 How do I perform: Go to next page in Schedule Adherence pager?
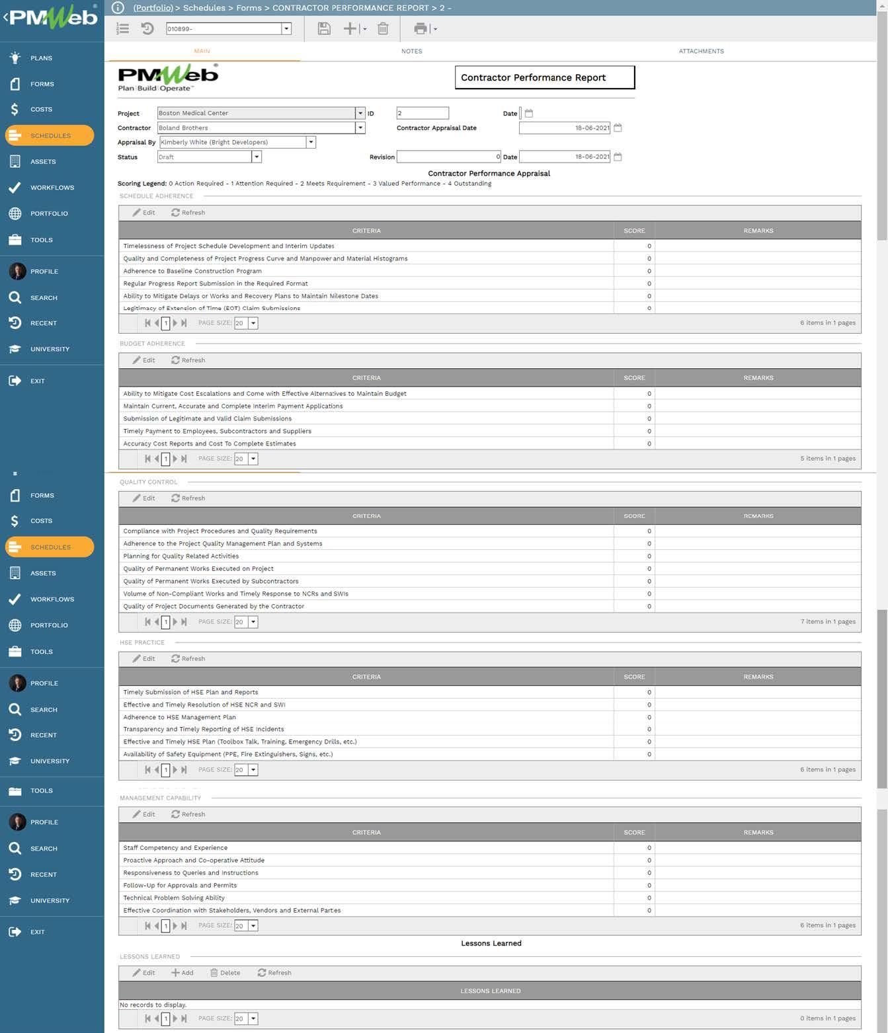175,323
